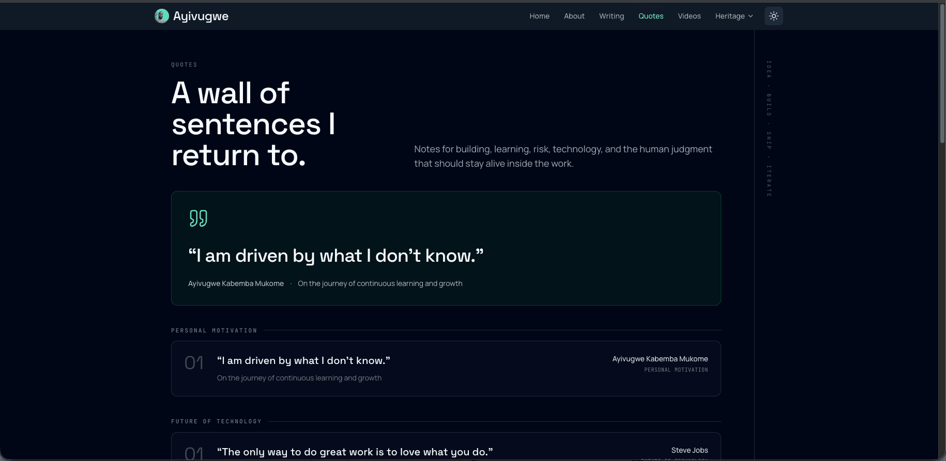The image size is (946, 461).
Task: Go to the About page
Action: click(x=574, y=16)
